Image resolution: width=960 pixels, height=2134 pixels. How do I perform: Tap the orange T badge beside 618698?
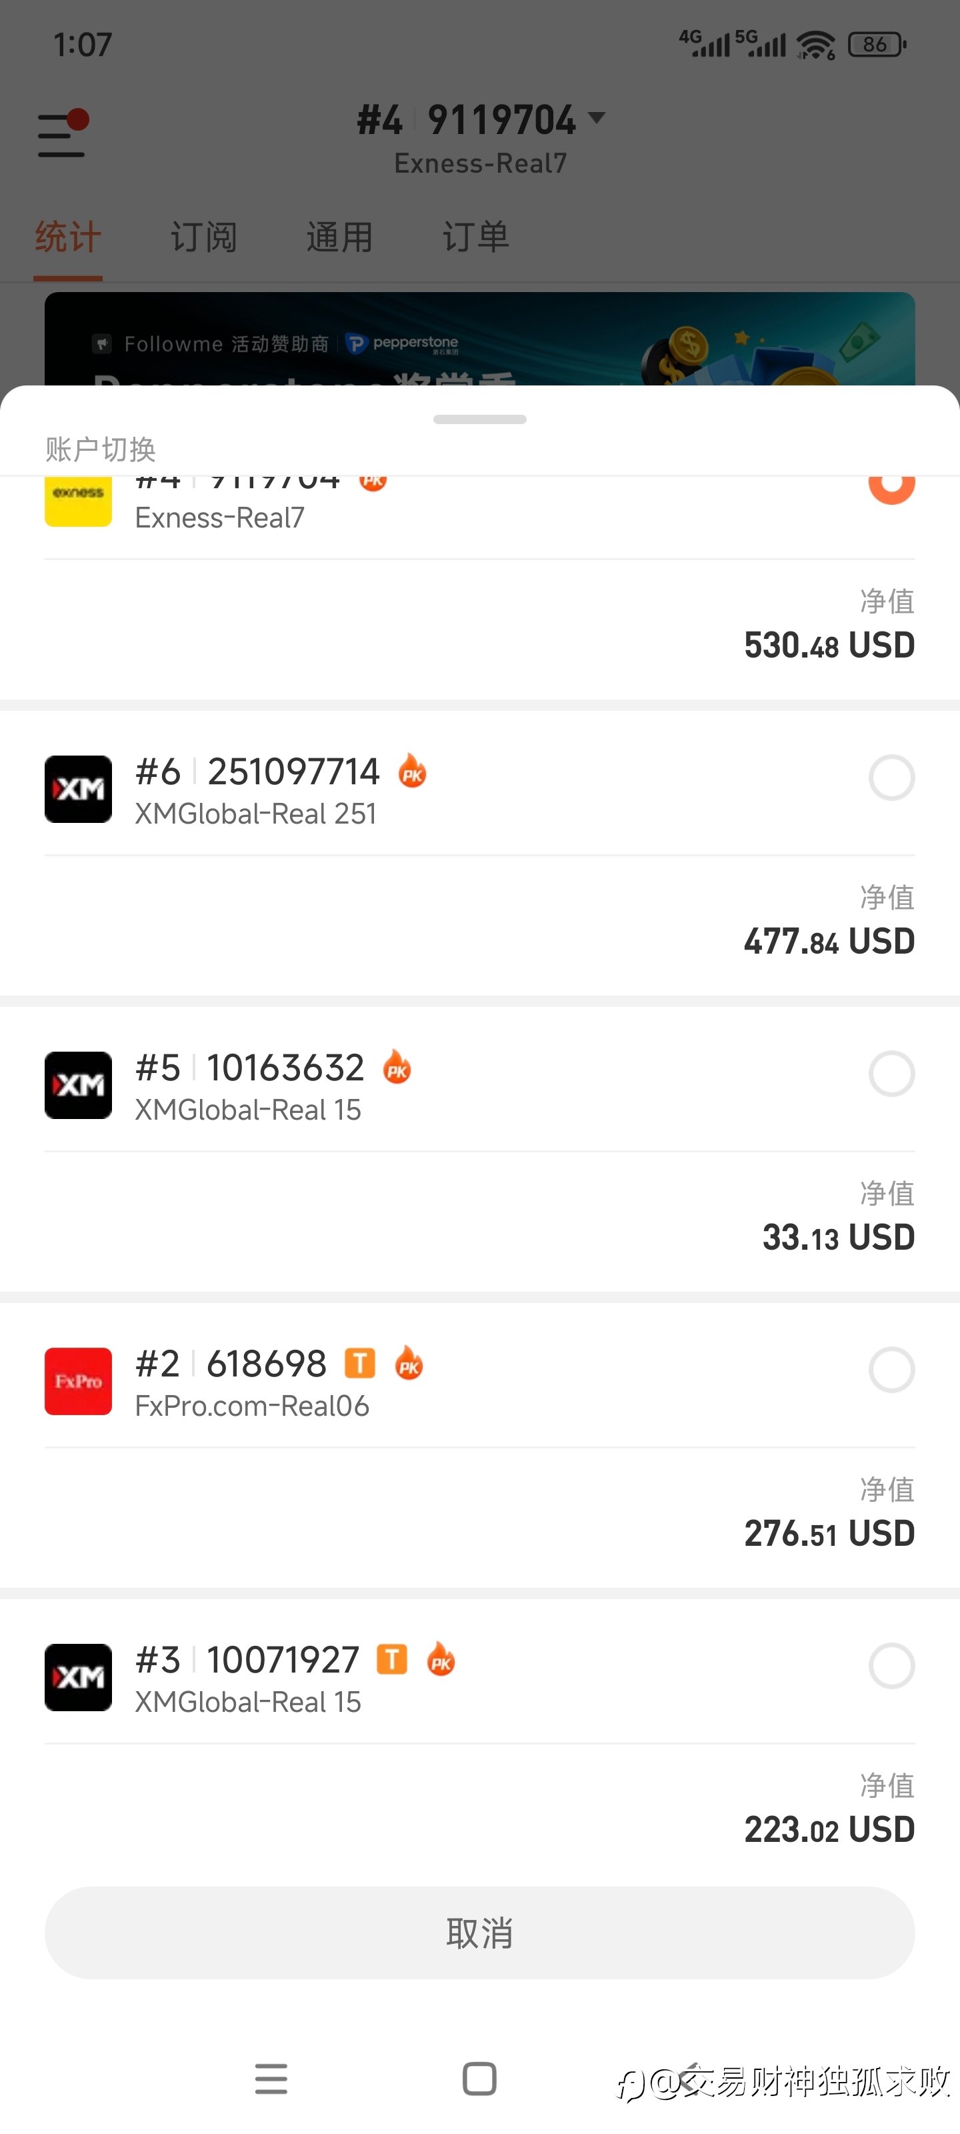(359, 1362)
